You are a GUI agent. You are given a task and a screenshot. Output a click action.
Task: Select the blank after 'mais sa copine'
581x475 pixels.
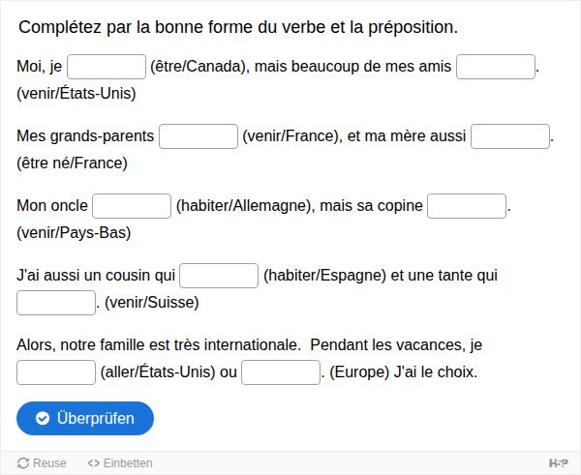[467, 206]
